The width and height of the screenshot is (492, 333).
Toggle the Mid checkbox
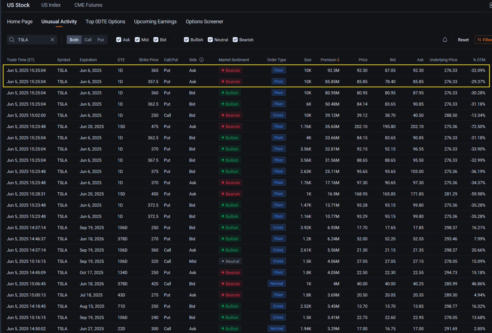137,40
